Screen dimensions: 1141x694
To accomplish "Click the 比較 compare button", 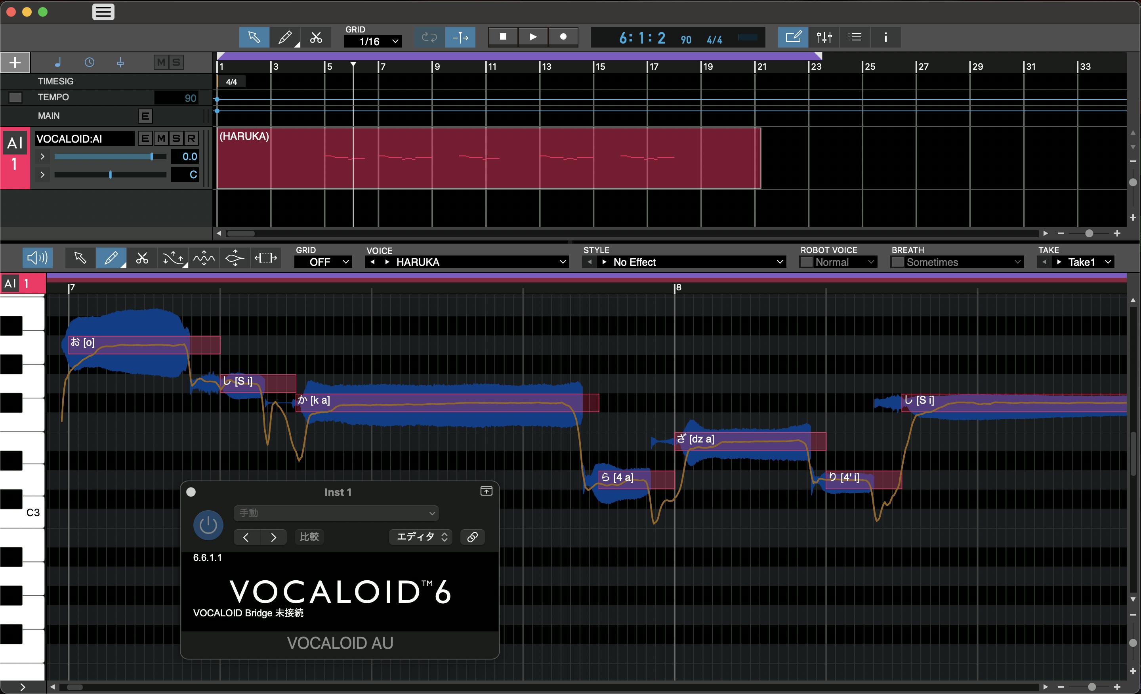I will (x=309, y=537).
